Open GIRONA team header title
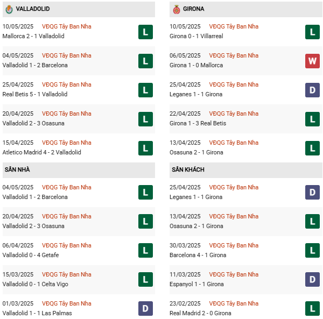 click(x=193, y=9)
